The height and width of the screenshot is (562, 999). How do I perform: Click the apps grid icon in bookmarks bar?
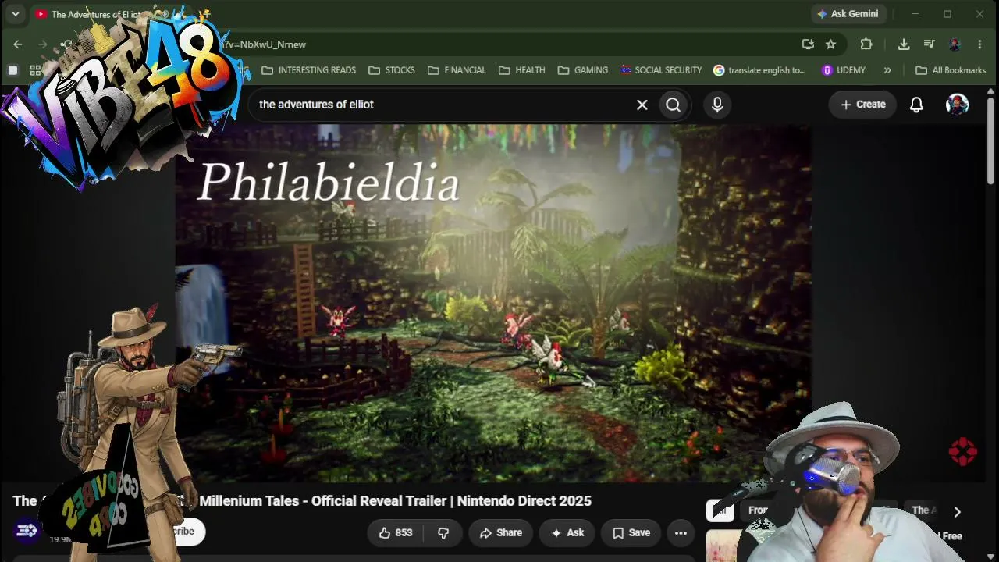tap(35, 70)
